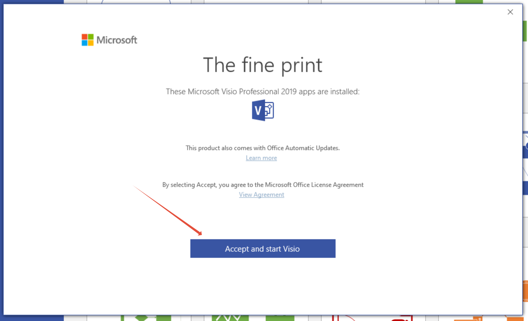This screenshot has height=321, width=528.
Task: Click the Visio app icon
Action: coord(263,110)
